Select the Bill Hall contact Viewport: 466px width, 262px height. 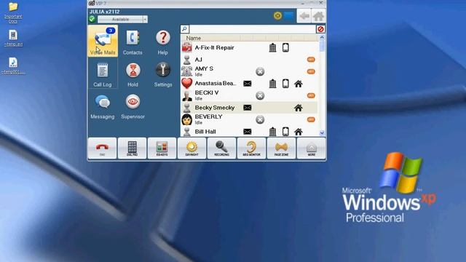point(249,131)
